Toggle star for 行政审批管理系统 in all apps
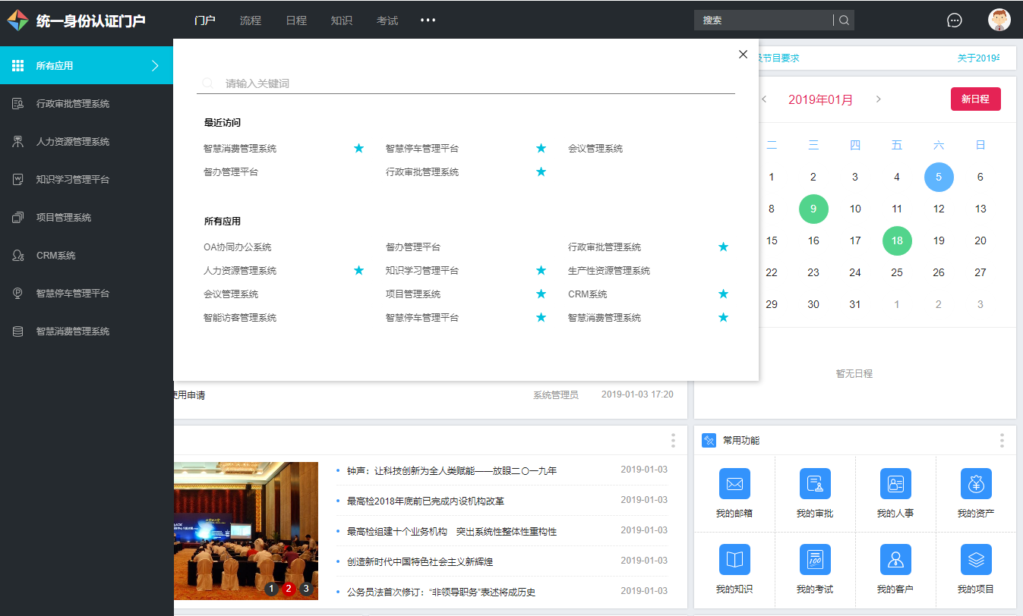This screenshot has width=1023, height=616. tap(723, 247)
